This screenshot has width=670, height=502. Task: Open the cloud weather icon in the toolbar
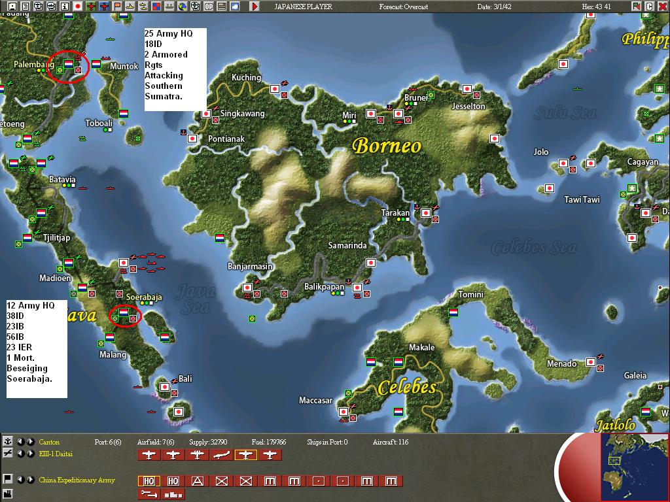click(x=235, y=7)
